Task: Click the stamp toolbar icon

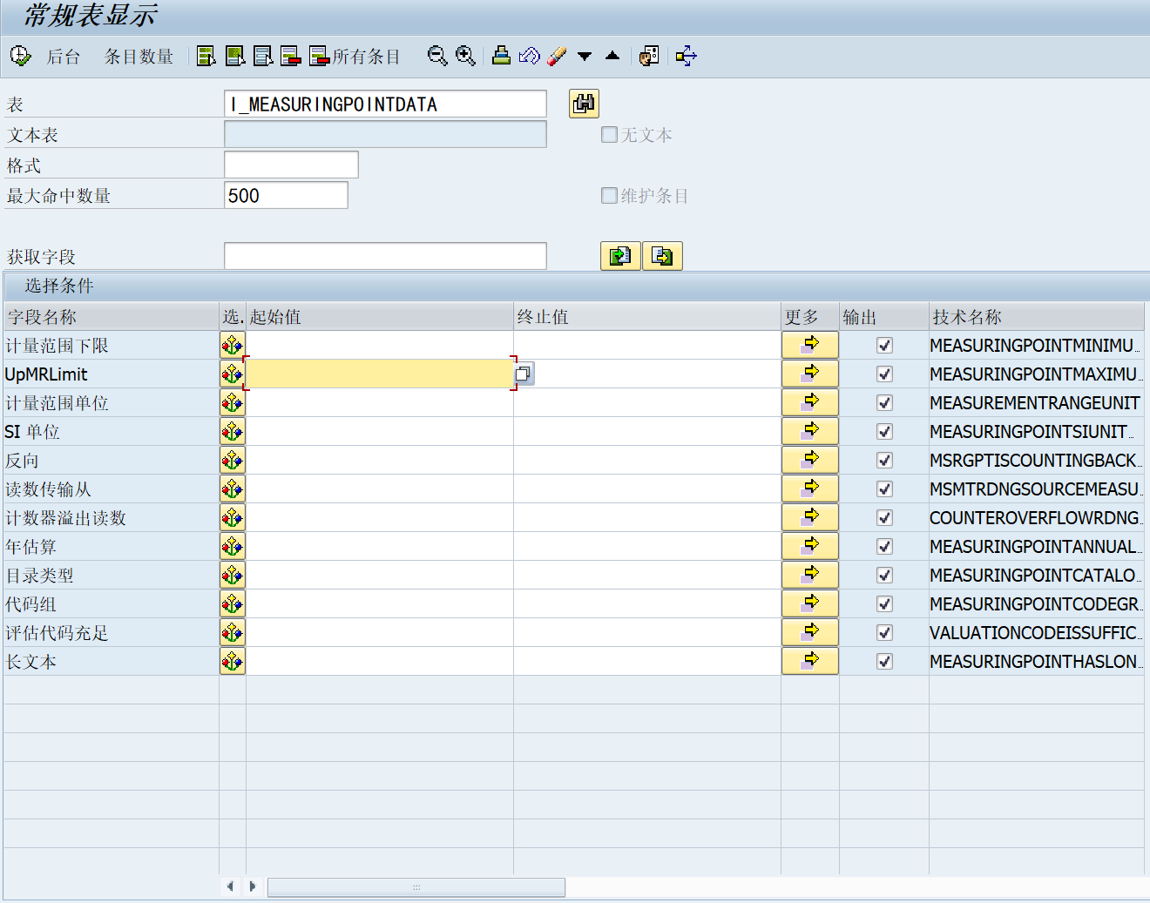Action: point(501,57)
